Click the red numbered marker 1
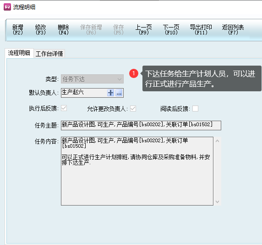The height and width of the screenshot is (245, 262). pos(134,73)
